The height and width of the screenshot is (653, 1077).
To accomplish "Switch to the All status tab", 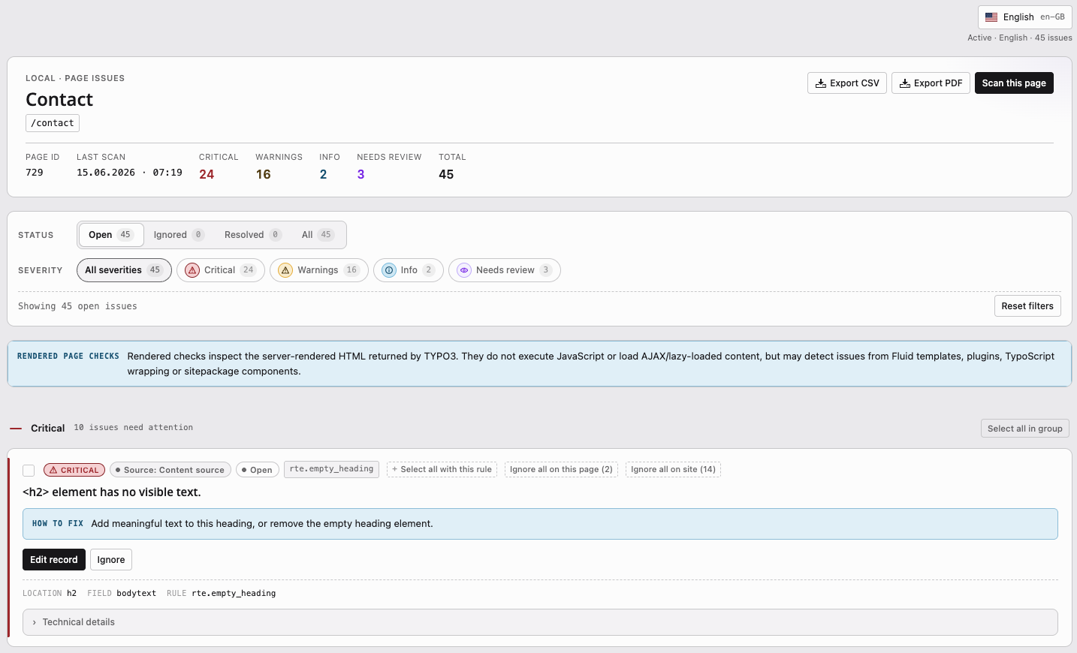I will point(317,235).
